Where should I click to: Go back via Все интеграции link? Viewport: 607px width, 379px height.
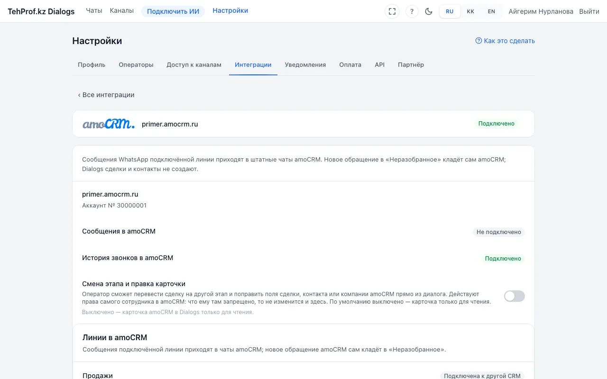(x=106, y=95)
